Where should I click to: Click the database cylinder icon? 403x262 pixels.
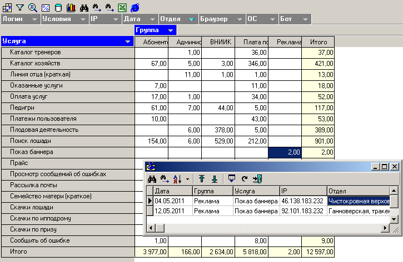(x=58, y=8)
